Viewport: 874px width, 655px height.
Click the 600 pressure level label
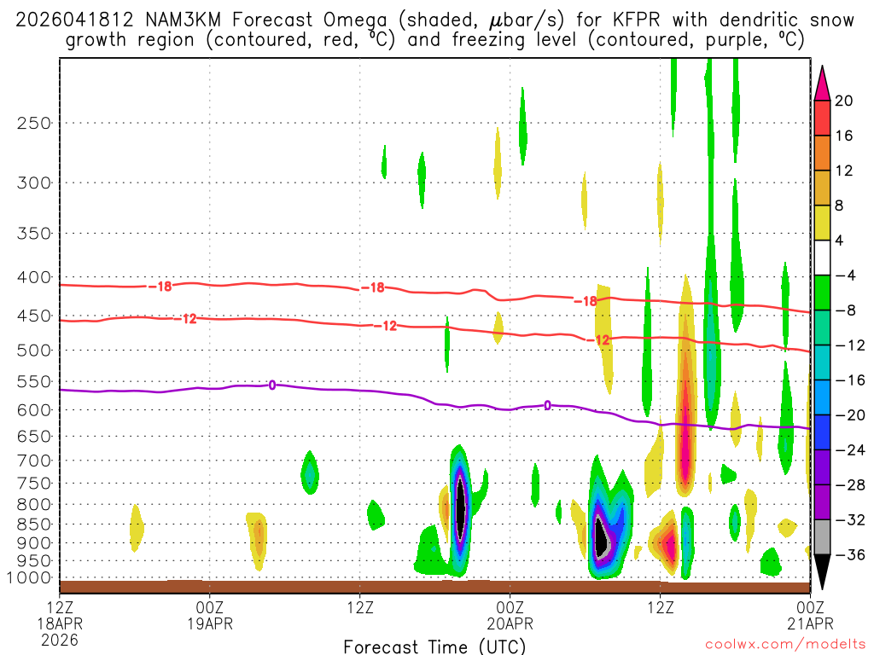34,410
